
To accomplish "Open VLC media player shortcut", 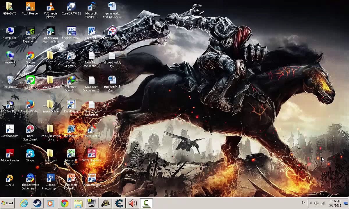I will tap(51, 10).
